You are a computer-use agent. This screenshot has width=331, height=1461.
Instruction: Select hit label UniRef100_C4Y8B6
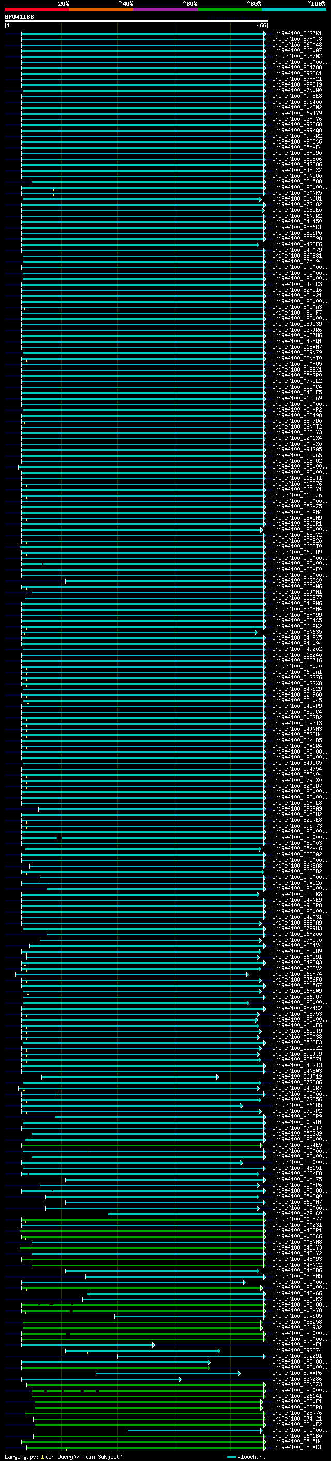[296, 1270]
